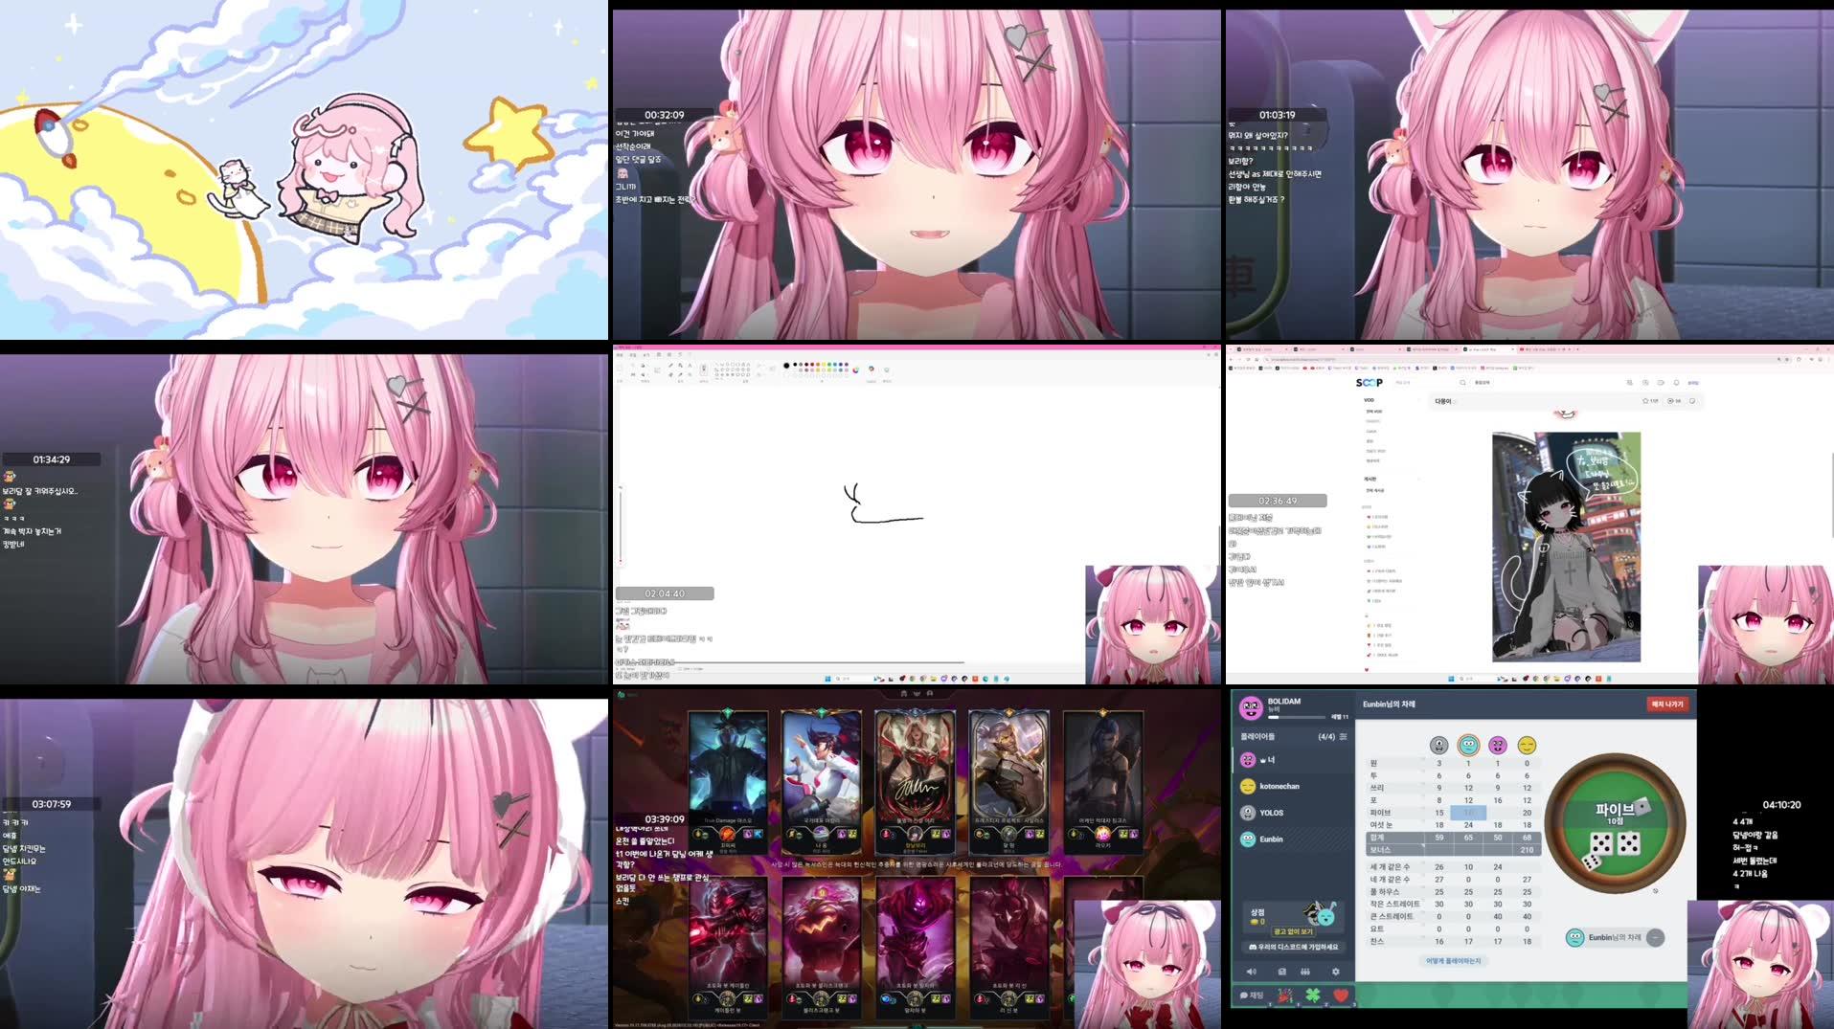The height and width of the screenshot is (1029, 1834).
Task: Select the pencil tool in Paint
Action: 670,365
